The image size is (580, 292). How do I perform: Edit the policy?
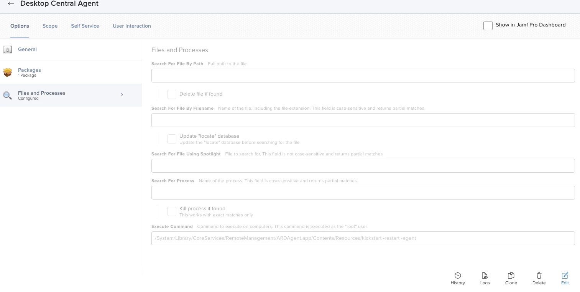pyautogui.click(x=565, y=279)
